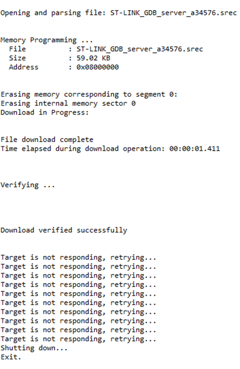
Task: Click the 'Download in Progress:' text
Action: tap(45, 112)
